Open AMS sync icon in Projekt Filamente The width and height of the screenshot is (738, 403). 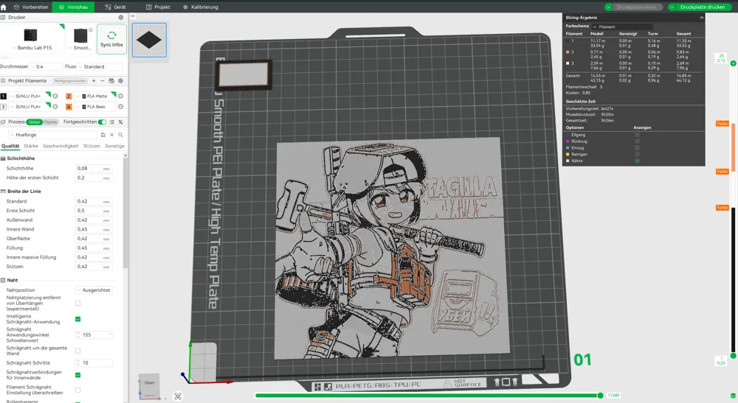pos(111,81)
